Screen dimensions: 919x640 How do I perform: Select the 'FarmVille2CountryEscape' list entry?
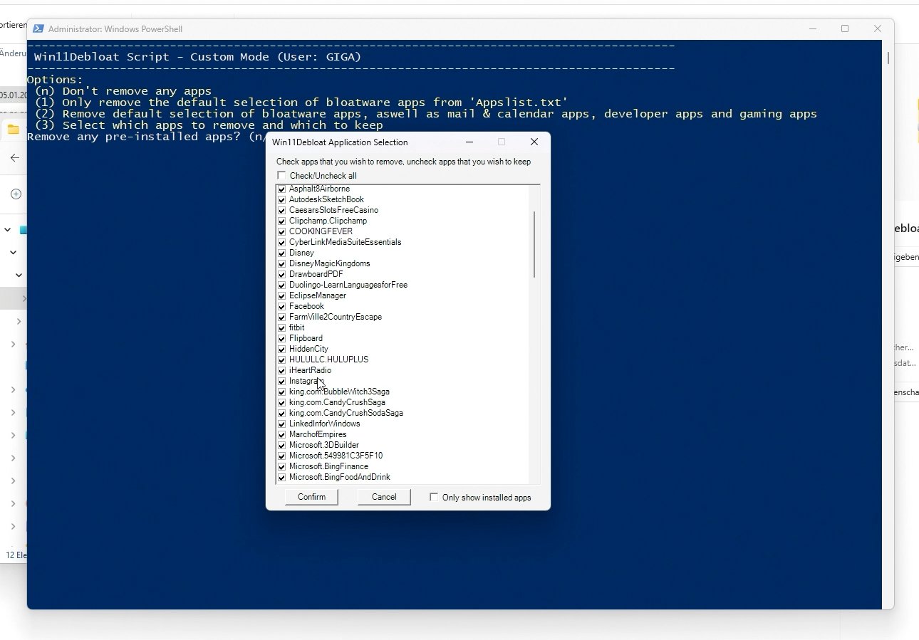336,317
